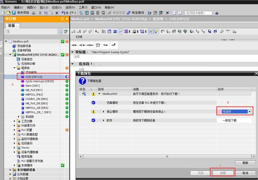Select Cyclic interrupt [OB30] block
This screenshot has height=180, width=258.
(x=40, y=81)
